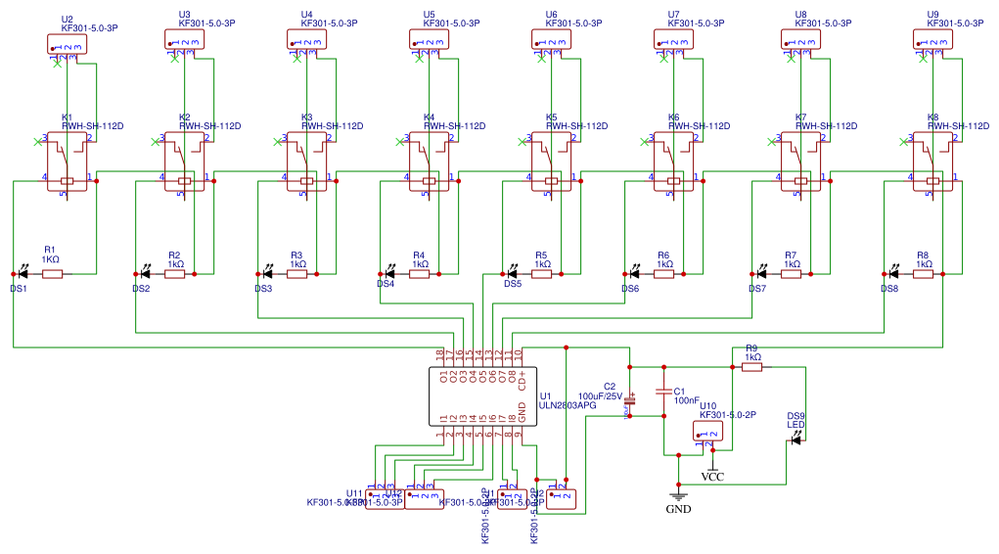
Task: Select capacitor C1 symbol
Action: click(x=663, y=392)
